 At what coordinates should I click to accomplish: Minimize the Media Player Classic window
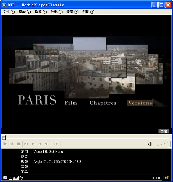(x=154, y=5)
